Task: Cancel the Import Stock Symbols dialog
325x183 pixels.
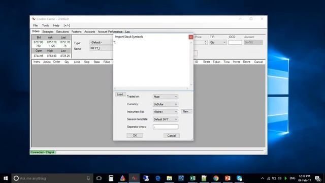Action: tap(172, 136)
